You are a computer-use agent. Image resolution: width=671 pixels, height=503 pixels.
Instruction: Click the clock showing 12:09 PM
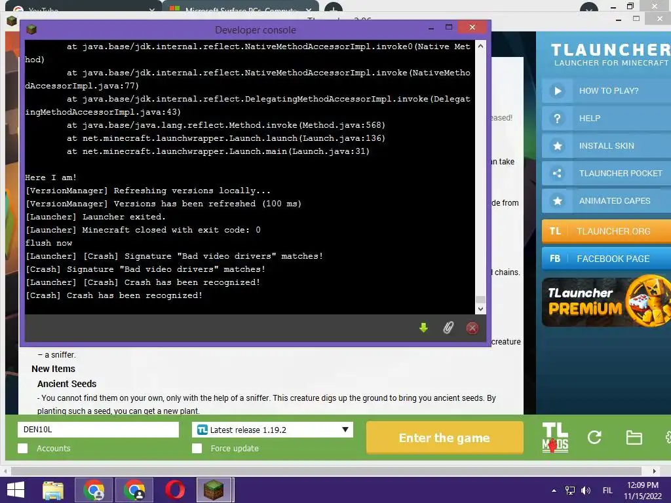pyautogui.click(x=642, y=485)
